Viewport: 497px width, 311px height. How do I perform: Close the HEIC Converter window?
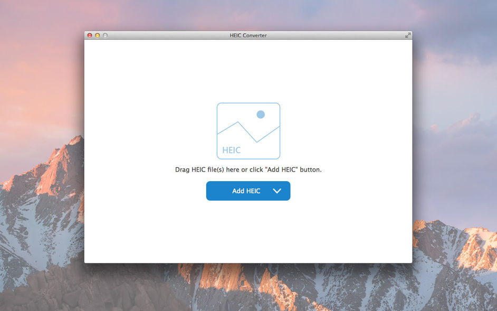pyautogui.click(x=90, y=35)
